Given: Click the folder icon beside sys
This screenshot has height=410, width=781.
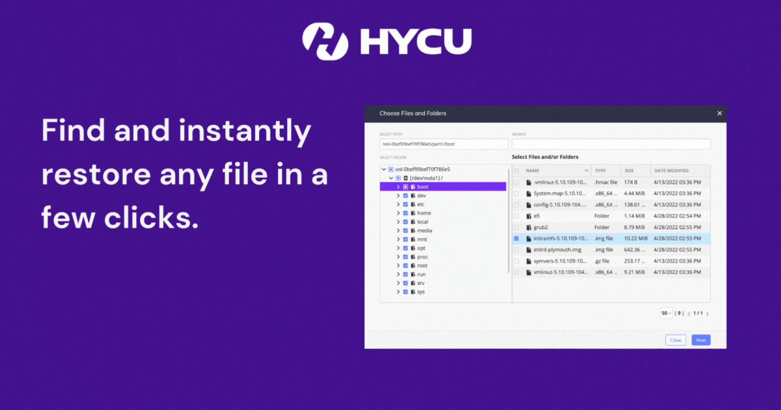Looking at the screenshot, I should point(413,292).
